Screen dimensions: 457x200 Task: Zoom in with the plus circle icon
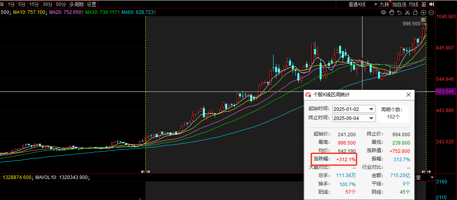(423, 13)
